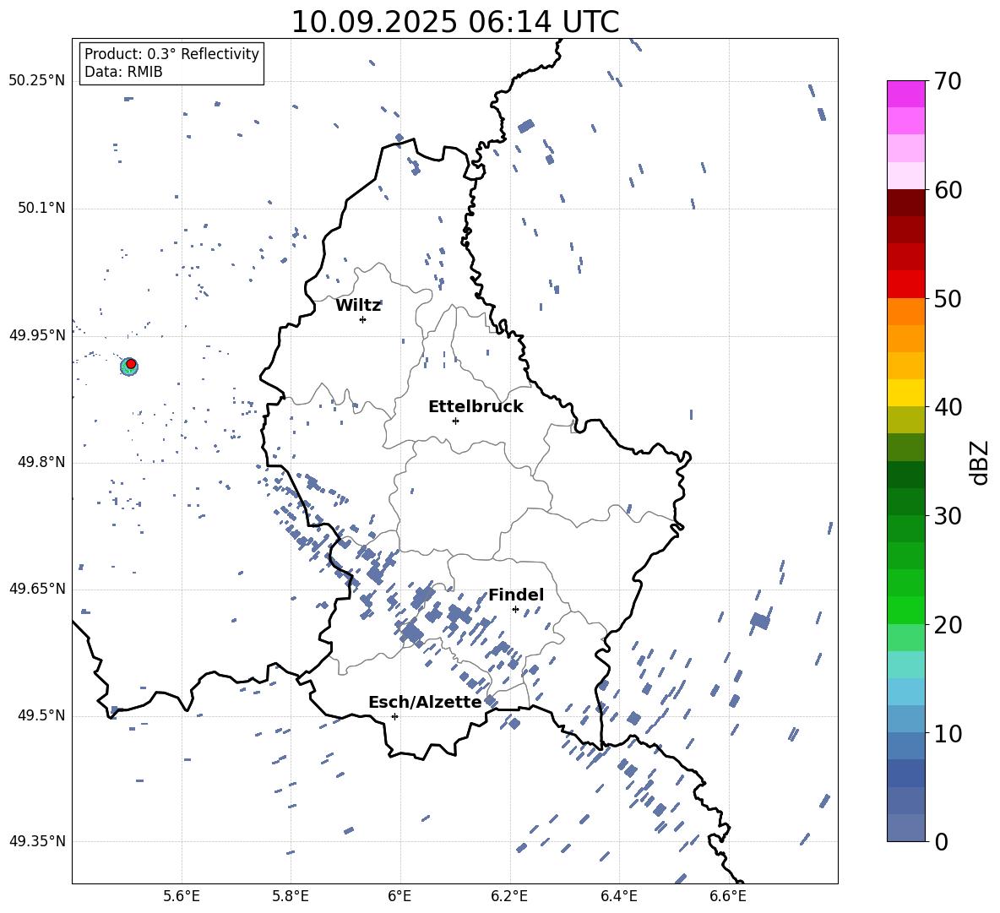Click the yellow colorbar swatch above 40

click(x=905, y=394)
